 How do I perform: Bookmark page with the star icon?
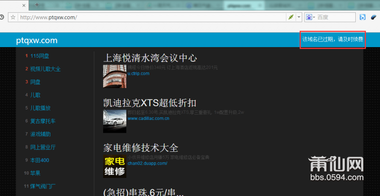click(x=13, y=17)
